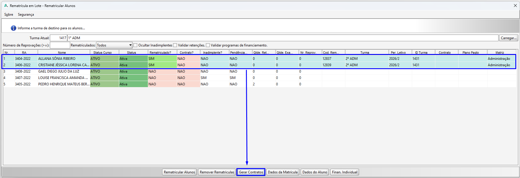Click Per. Letivo 2026/2 for CRISTIANE
The width and height of the screenshot is (520, 178).
tap(400, 65)
